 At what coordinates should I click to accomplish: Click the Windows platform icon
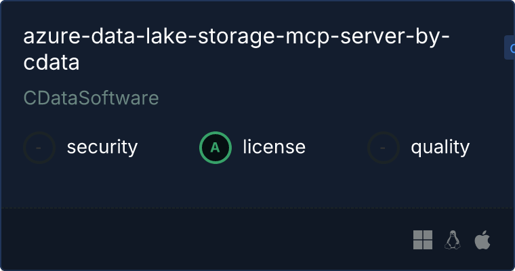pos(423,240)
